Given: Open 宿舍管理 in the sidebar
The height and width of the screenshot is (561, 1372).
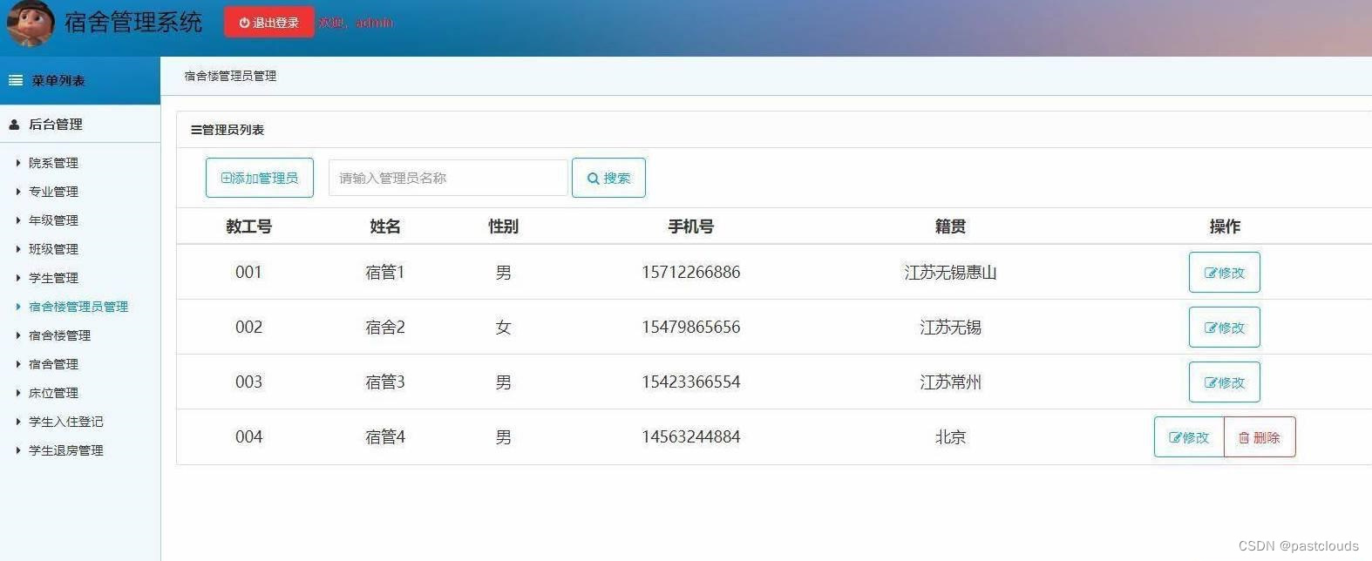Looking at the screenshot, I should tap(53, 364).
